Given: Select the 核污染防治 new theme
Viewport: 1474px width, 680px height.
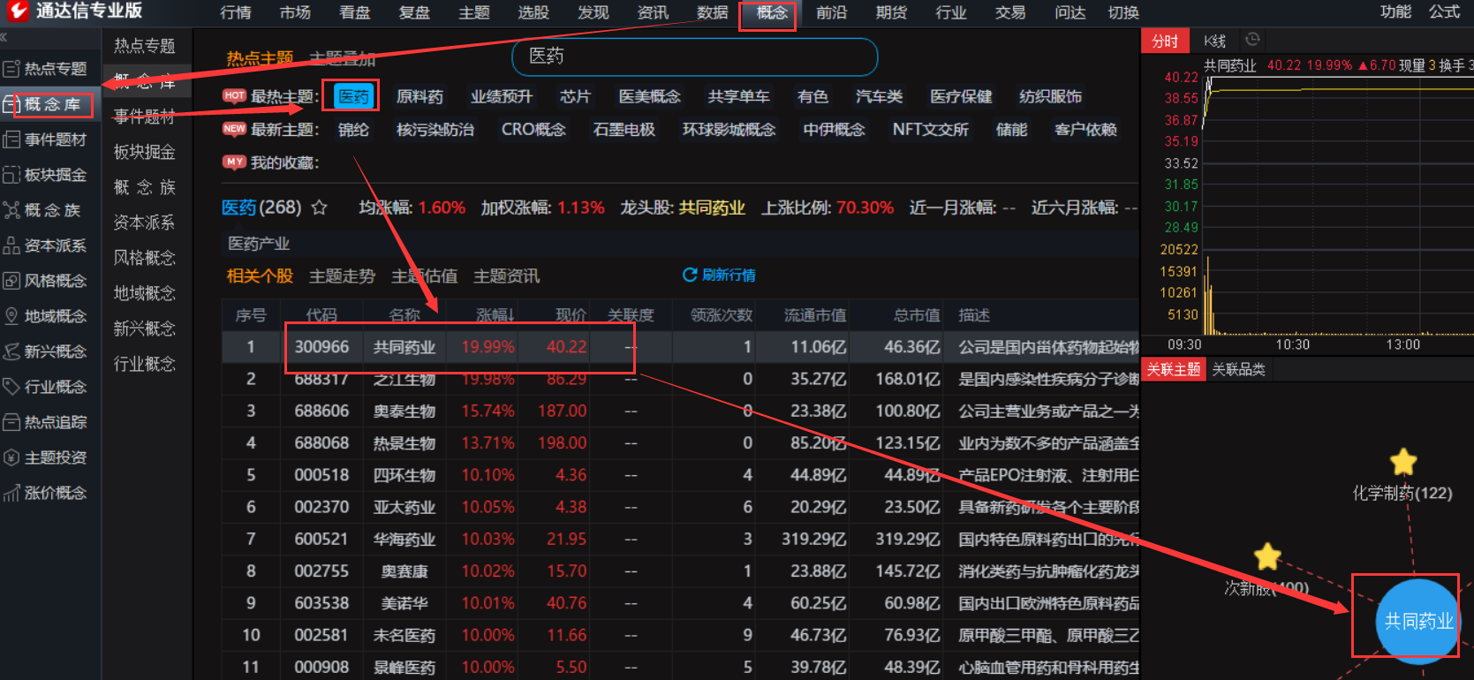Looking at the screenshot, I should (435, 130).
